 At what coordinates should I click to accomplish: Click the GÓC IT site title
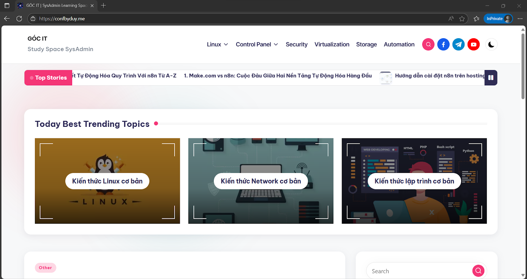point(37,39)
